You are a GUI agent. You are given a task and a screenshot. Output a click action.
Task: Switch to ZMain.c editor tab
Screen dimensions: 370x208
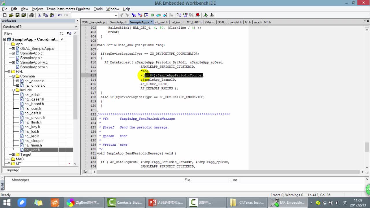pos(210,22)
